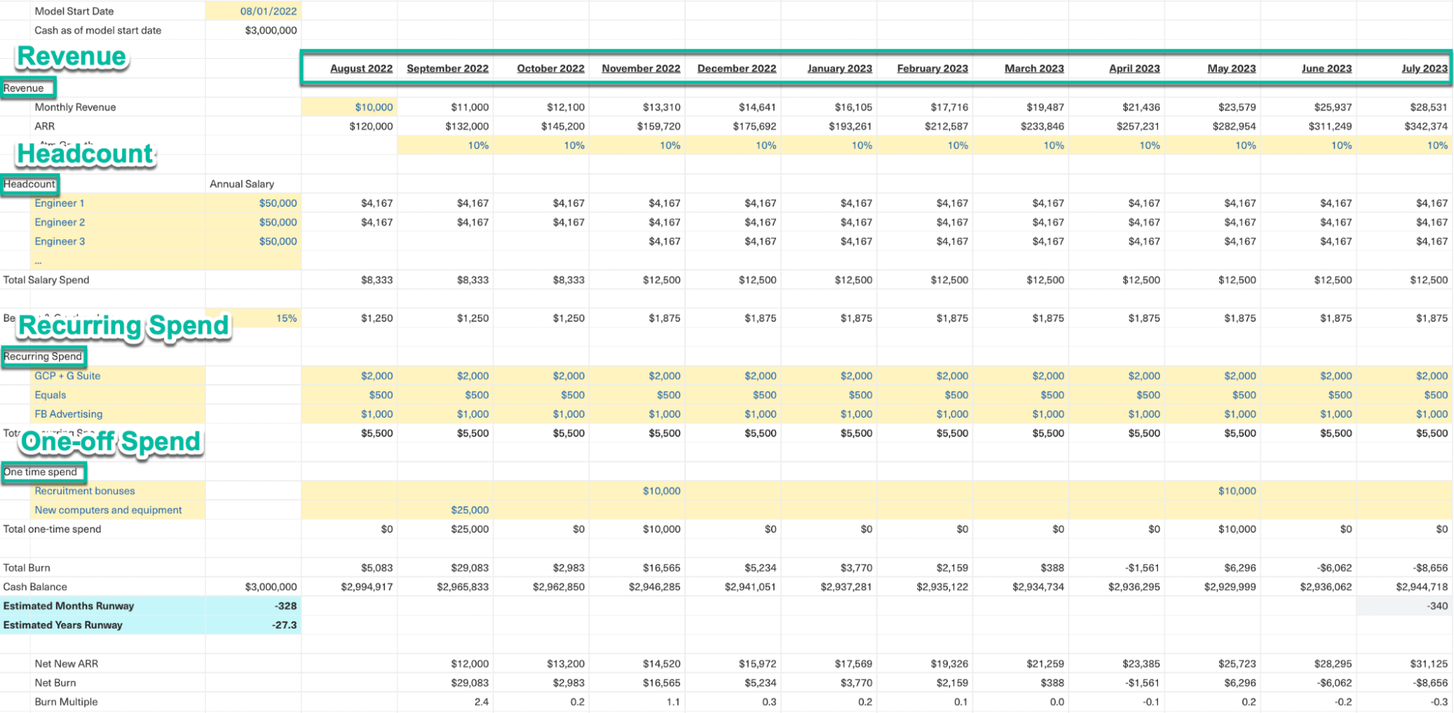Select the January 2023 header cell

pyautogui.click(x=839, y=68)
